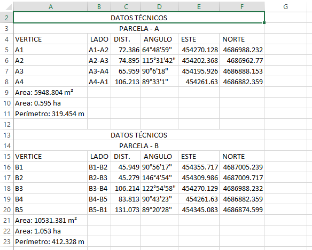Screen dimensions: 312x250
Task: Select ESTE value 454261.63 in row 8
Action: (x=199, y=82)
